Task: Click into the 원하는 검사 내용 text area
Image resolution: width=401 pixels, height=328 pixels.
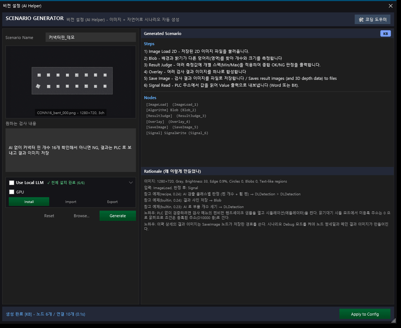Action: click(71, 150)
